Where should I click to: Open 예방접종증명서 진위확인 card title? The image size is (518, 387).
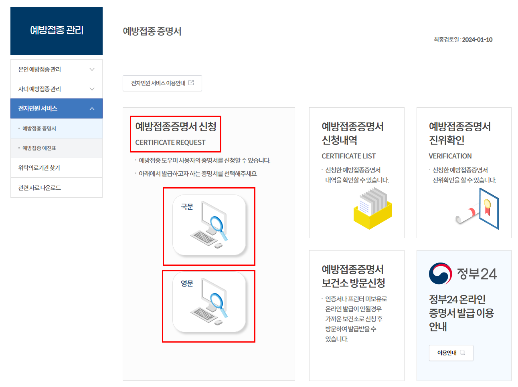[x=460, y=133]
